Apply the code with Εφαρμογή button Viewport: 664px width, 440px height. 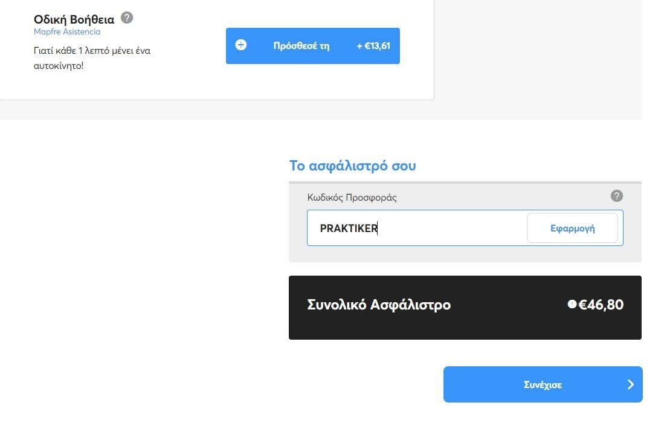pyautogui.click(x=572, y=228)
